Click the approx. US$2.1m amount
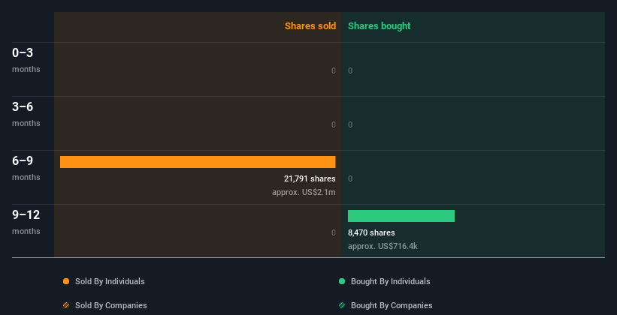617x315 pixels. 304,193
